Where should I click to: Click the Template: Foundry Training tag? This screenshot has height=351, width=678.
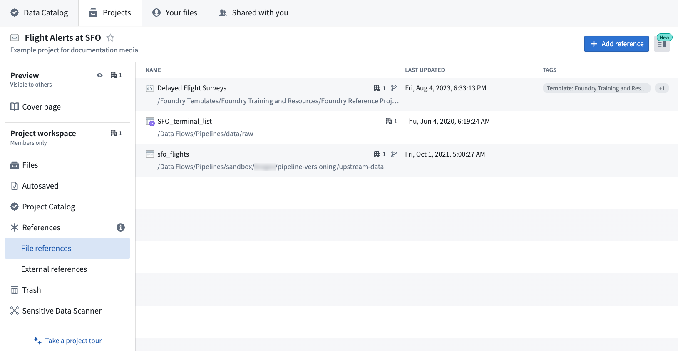(x=596, y=88)
